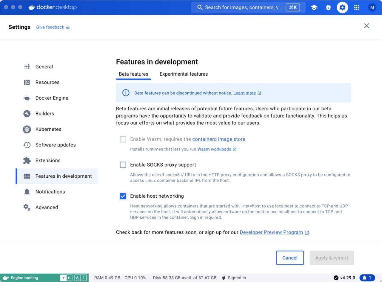The height and width of the screenshot is (282, 382).
Task: Open Builders settings in the sidebar
Action: (45, 114)
